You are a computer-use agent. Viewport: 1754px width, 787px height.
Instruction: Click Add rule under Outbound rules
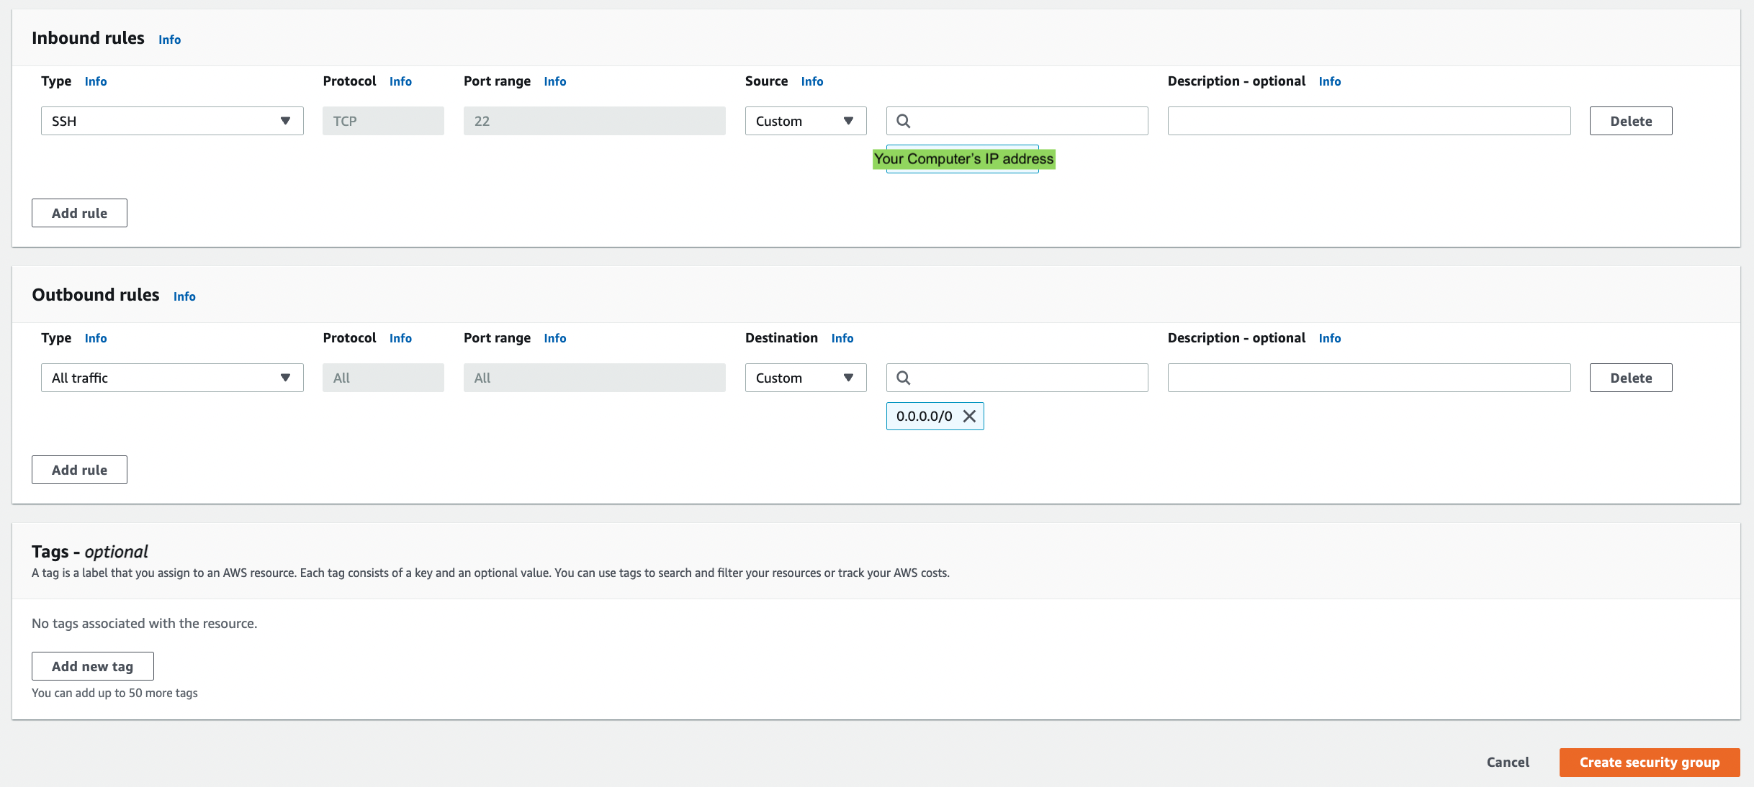coord(79,470)
